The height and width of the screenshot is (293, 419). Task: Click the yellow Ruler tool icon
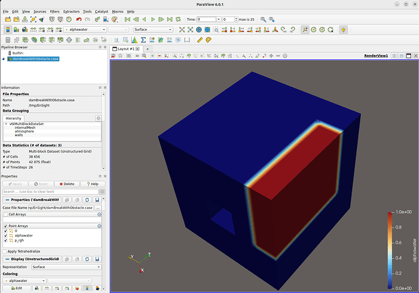200,40
